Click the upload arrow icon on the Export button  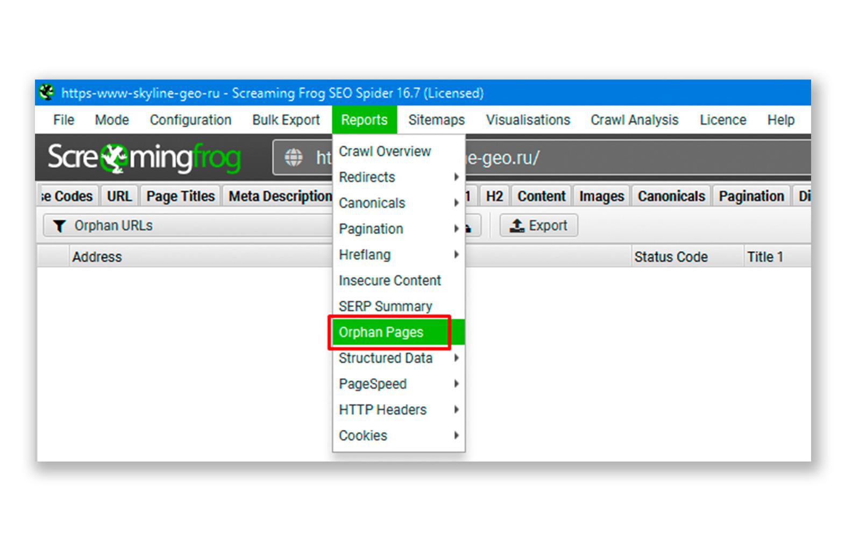[517, 226]
